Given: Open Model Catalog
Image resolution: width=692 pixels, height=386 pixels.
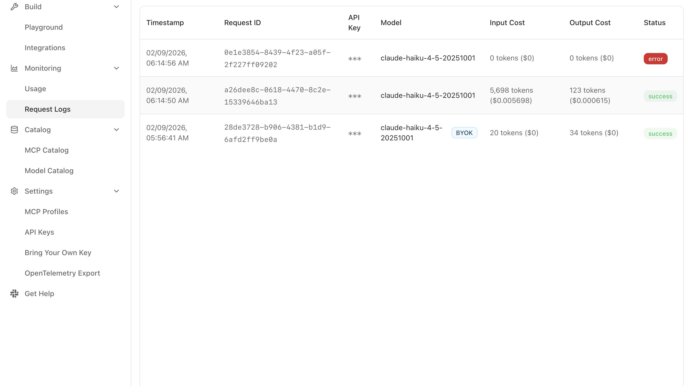Looking at the screenshot, I should [x=49, y=171].
